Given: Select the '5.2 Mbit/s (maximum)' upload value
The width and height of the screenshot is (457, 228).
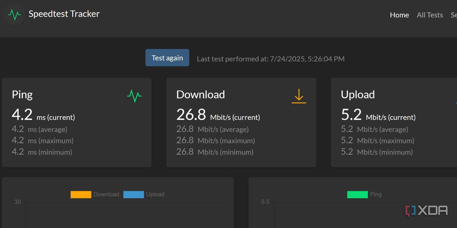Looking at the screenshot, I should coord(378,141).
